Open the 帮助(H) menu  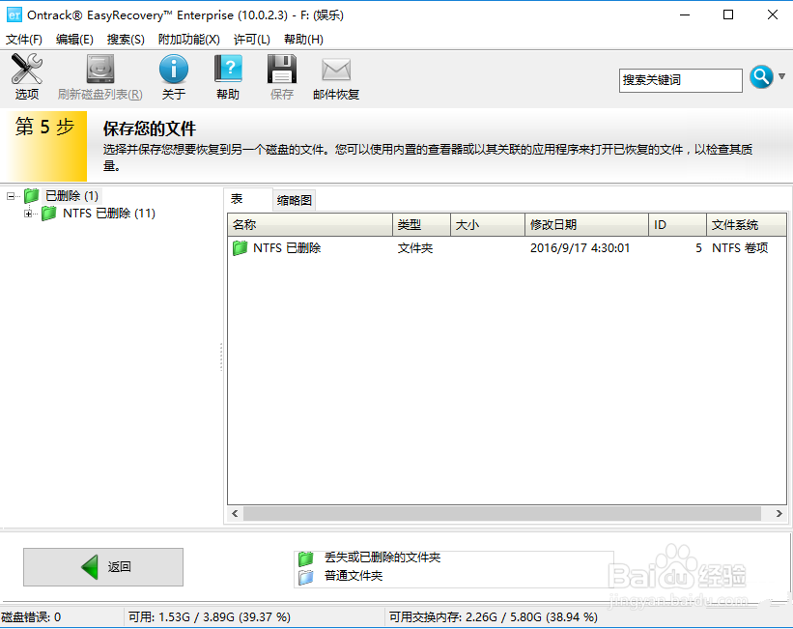pyautogui.click(x=303, y=40)
